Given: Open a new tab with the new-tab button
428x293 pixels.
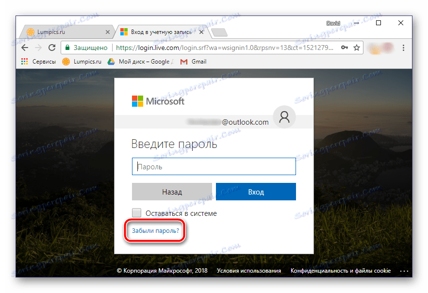Looking at the screenshot, I should (x=219, y=32).
